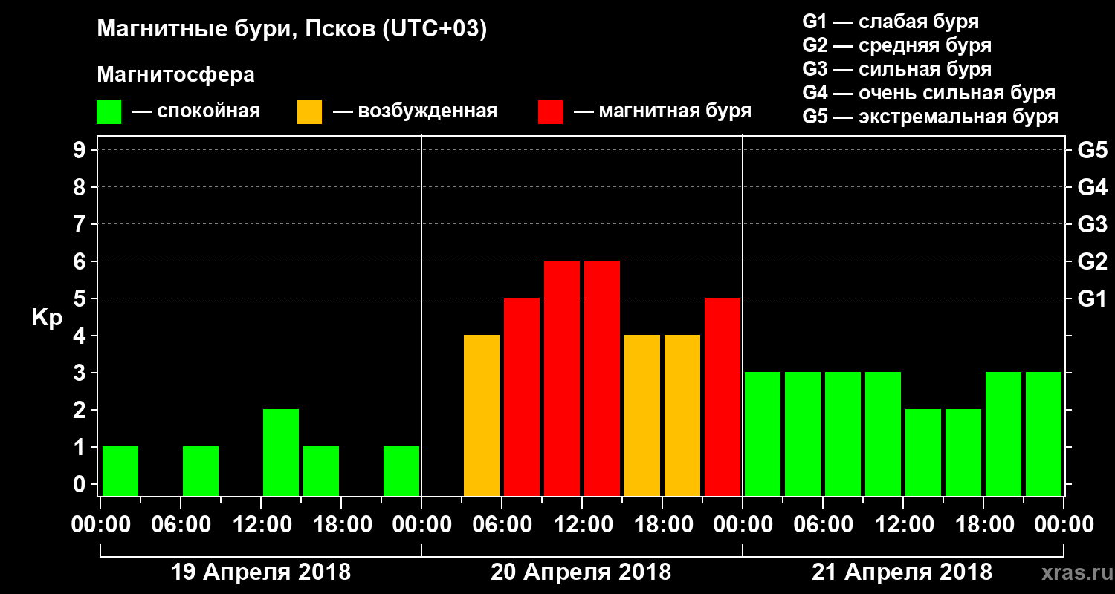1115x594 pixels.
Task: Click the red Kp 5 bar starting 06:00 on 20 April
Action: 522,396
